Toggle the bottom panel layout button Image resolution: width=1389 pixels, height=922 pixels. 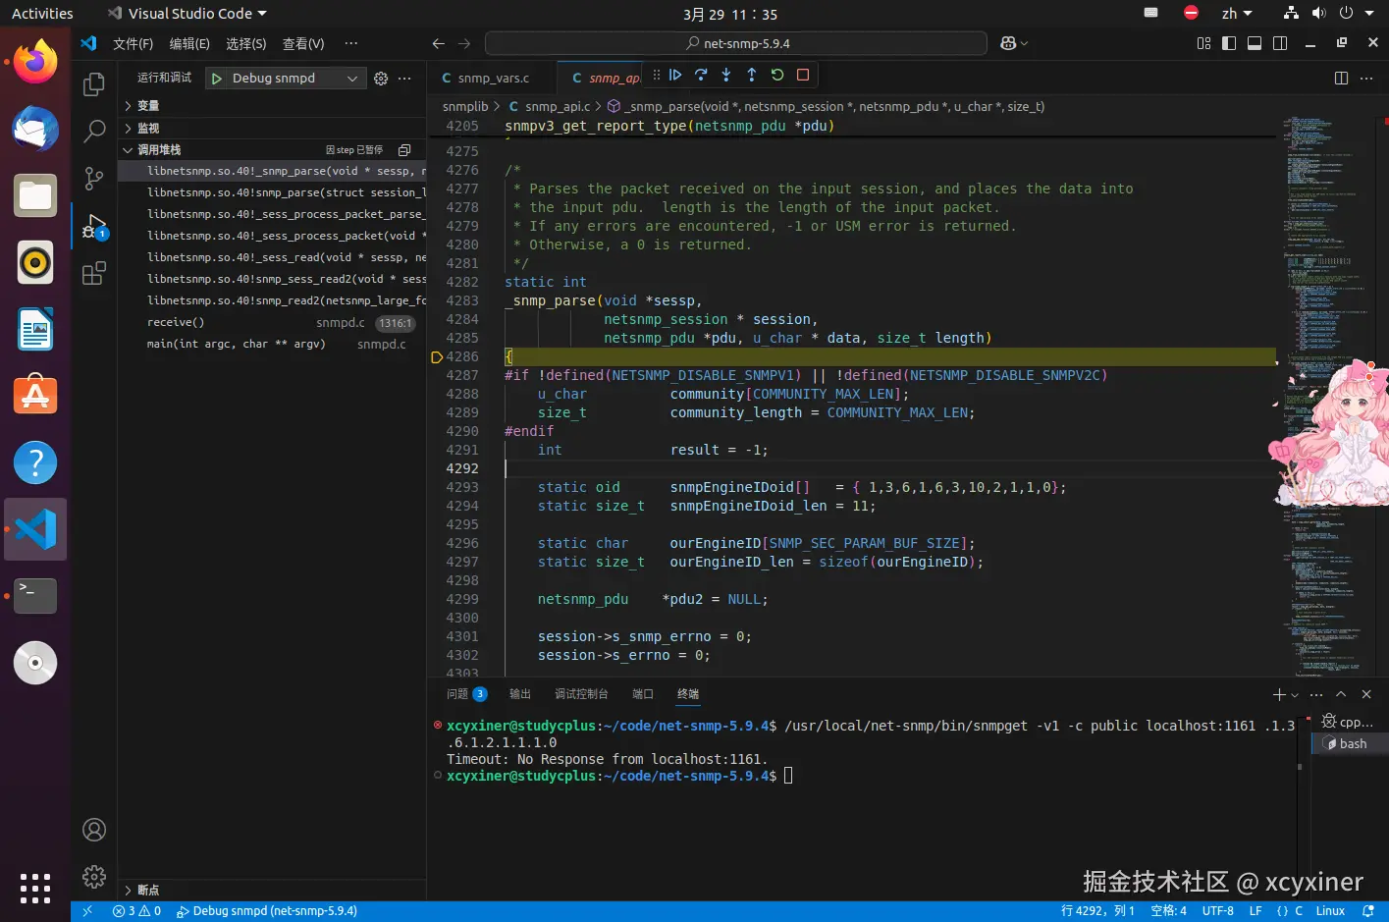tap(1255, 43)
